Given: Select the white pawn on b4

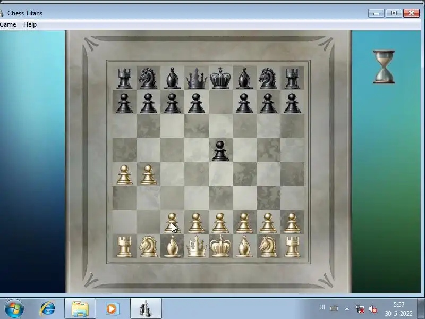Looking at the screenshot, I should tap(148, 175).
